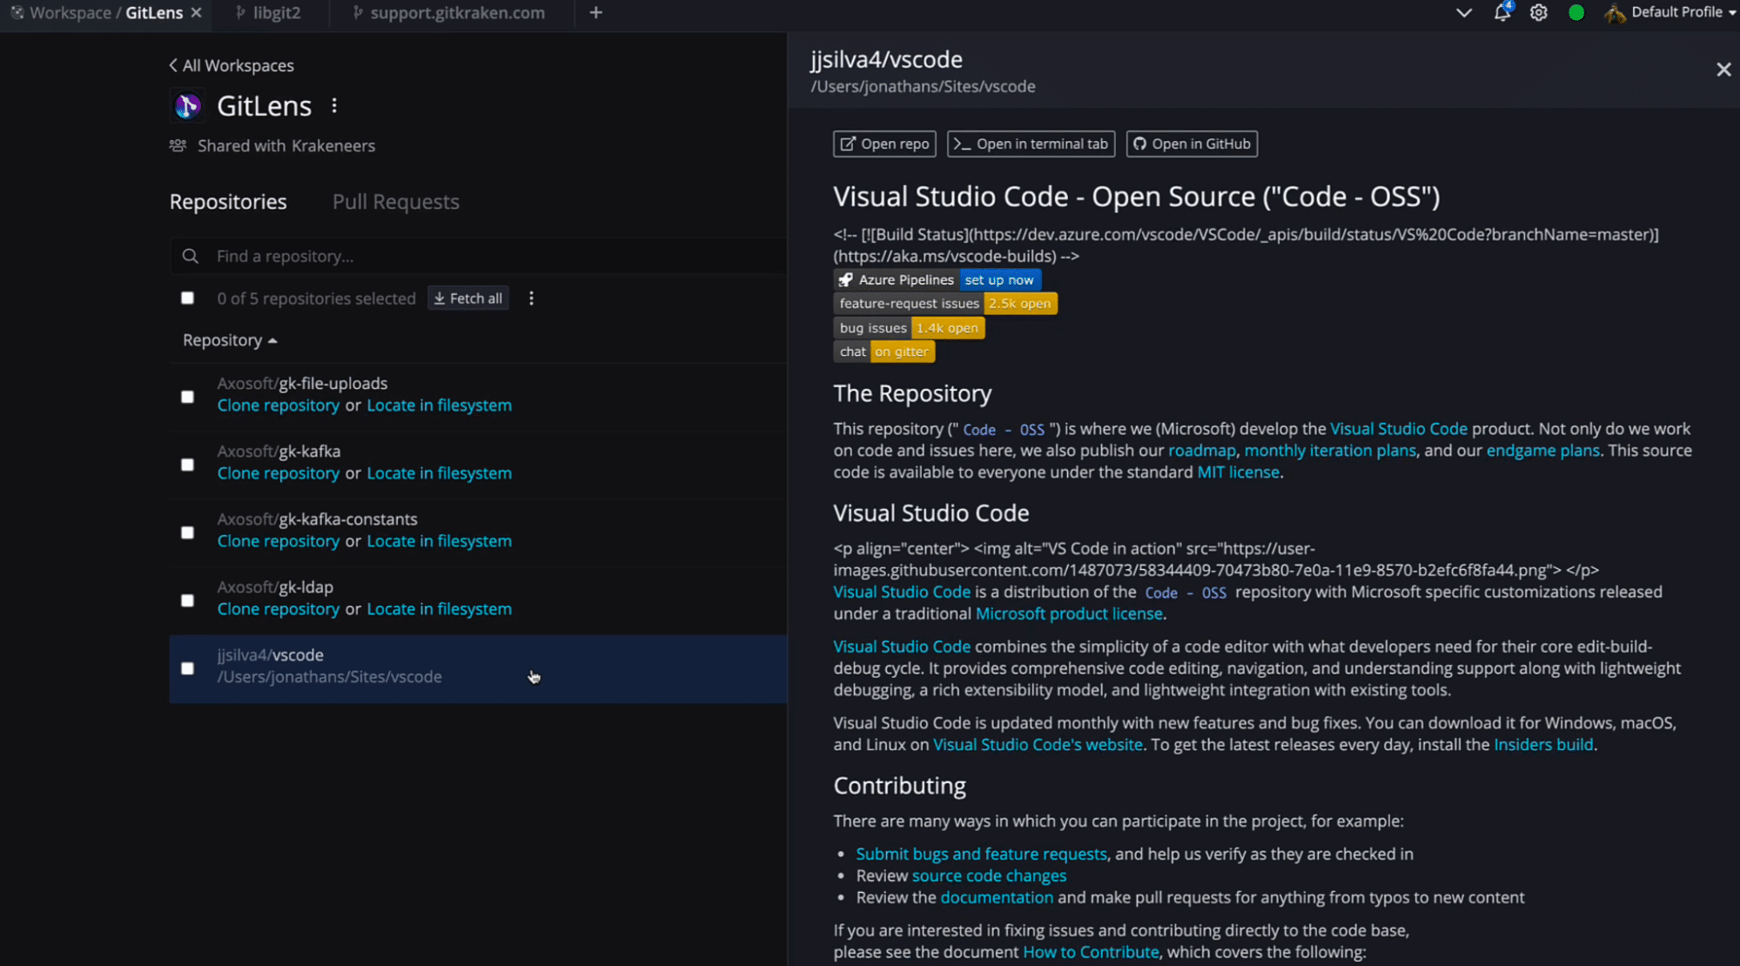Click the green status indicator in title bar
Image resolution: width=1740 pixels, height=966 pixels.
point(1576,12)
